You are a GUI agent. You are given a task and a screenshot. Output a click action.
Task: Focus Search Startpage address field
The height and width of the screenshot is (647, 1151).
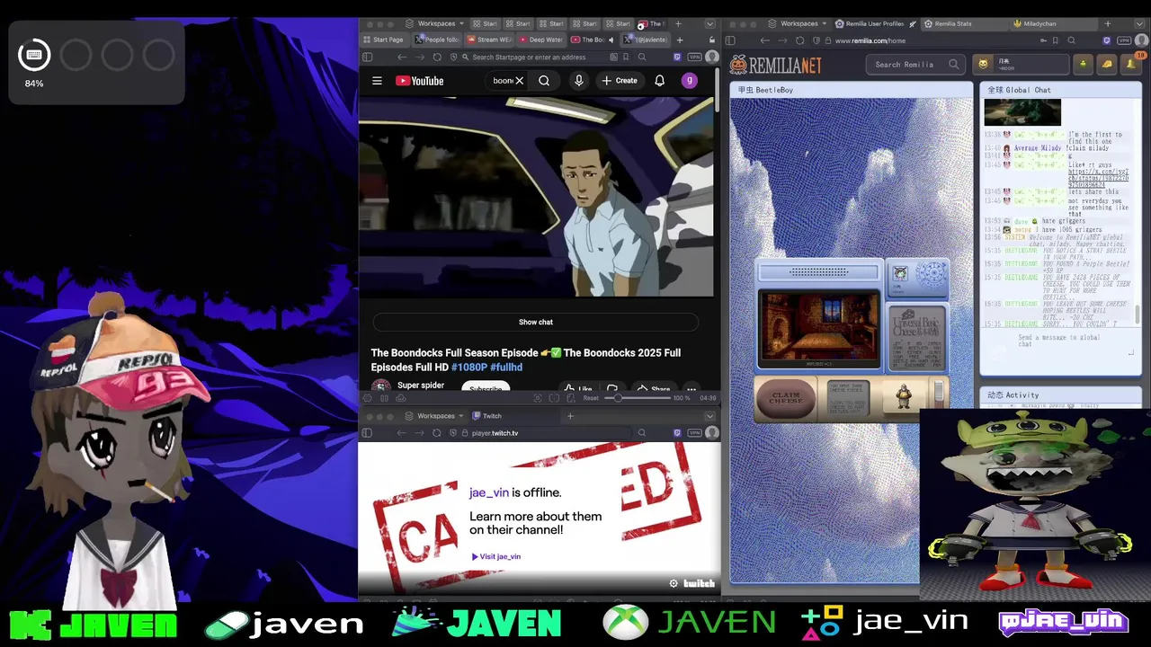tap(540, 57)
